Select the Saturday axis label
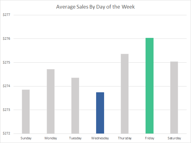This screenshot has height=143, width=191. pyautogui.click(x=174, y=138)
